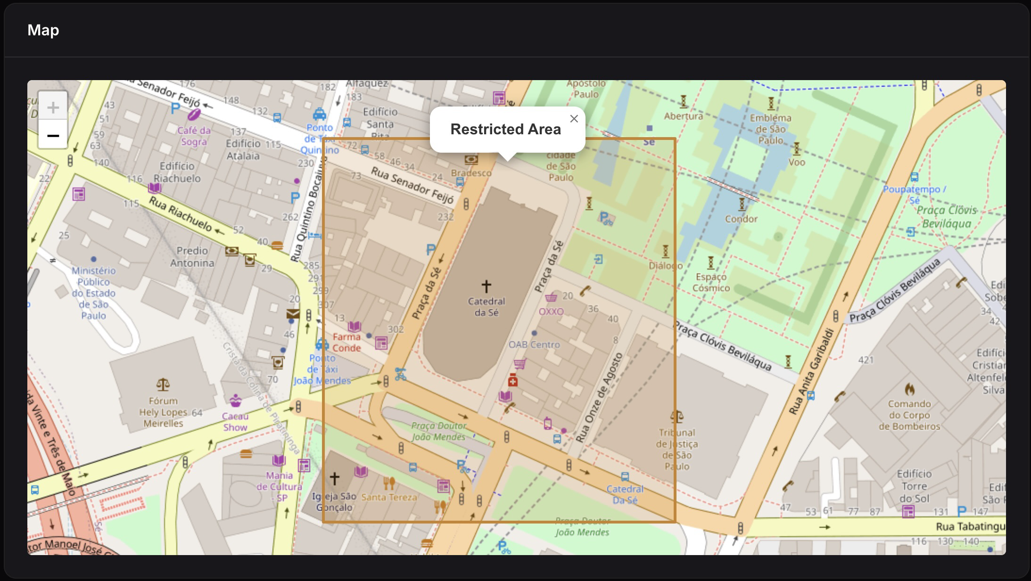Click the Restricted Area popup text
This screenshot has width=1031, height=581.
coord(505,129)
